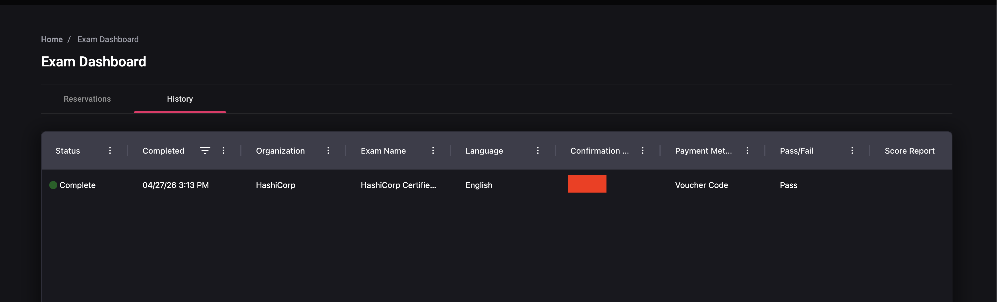This screenshot has width=997, height=302.
Task: Switch to the Reservations tab
Action: [x=87, y=99]
